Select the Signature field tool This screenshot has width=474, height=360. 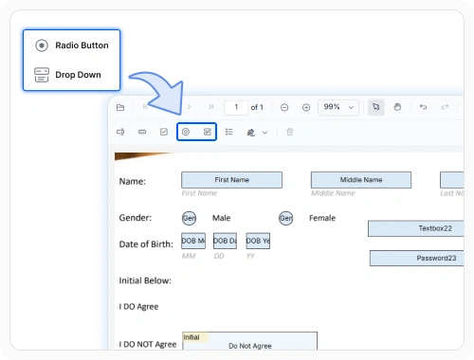click(x=251, y=133)
